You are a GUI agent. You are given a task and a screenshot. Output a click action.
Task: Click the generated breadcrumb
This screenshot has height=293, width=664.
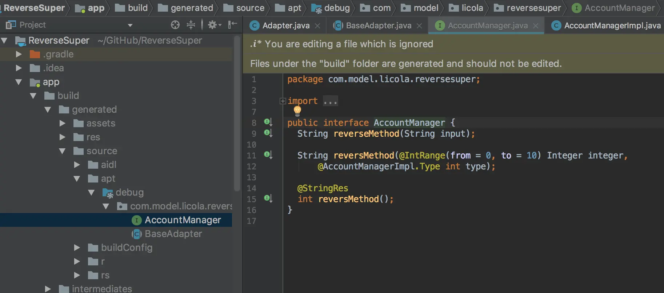[186, 8]
